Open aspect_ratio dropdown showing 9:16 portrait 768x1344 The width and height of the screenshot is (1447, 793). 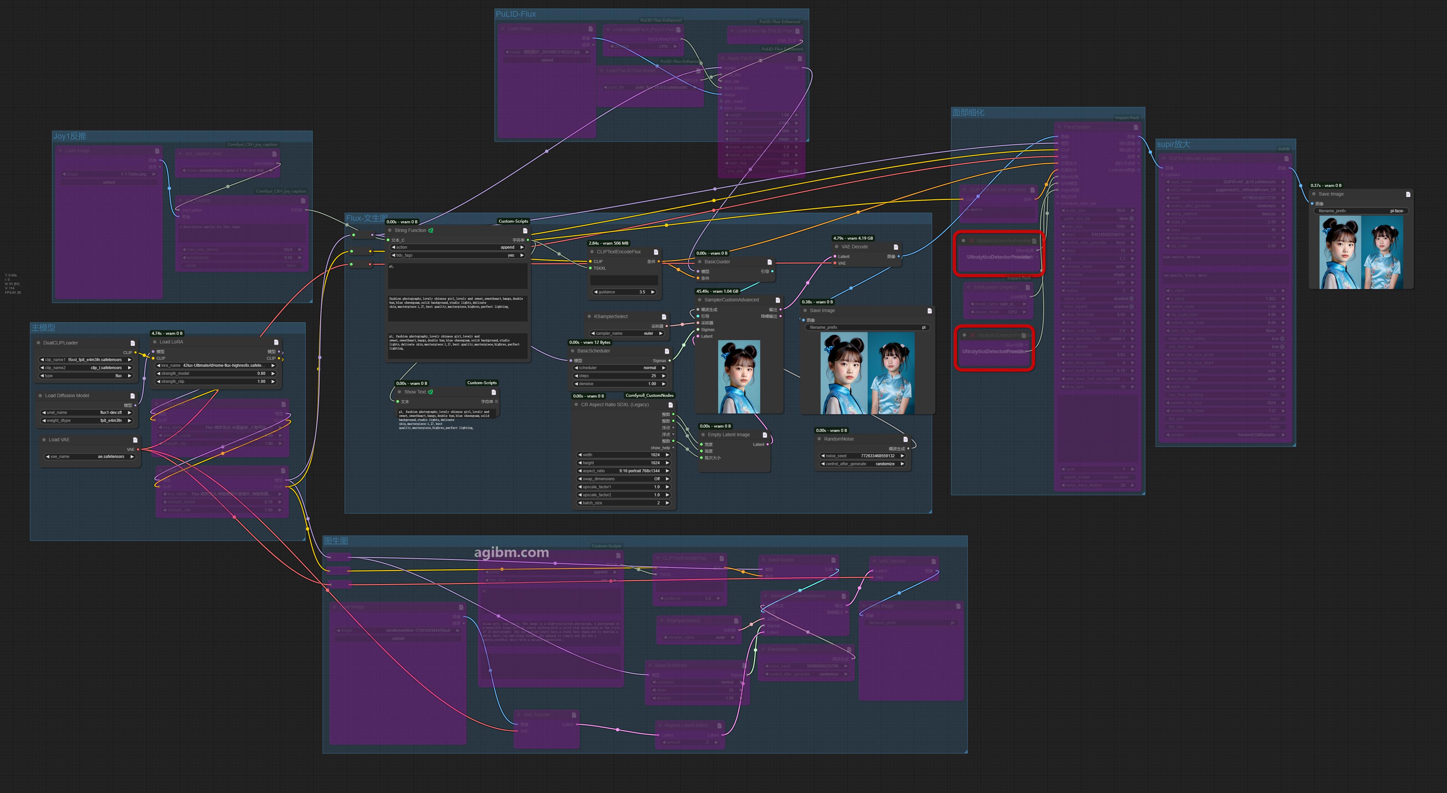623,471
